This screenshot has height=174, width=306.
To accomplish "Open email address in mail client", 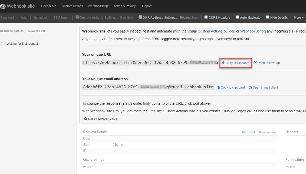I will pos(263,88).
